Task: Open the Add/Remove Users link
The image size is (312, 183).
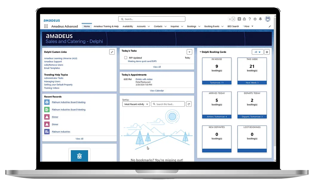Action: click(53, 65)
